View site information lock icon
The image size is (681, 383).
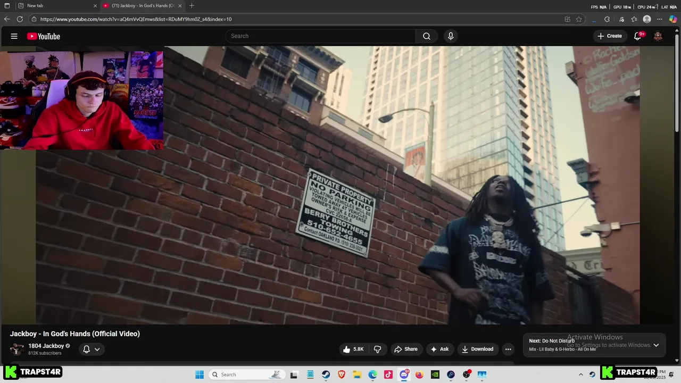(34, 19)
